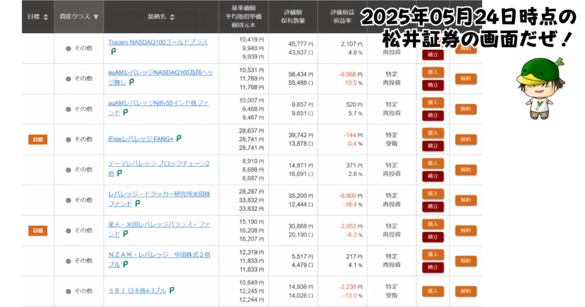Click 積立 for auAMレバレッジNASDAQ100為替ヘッジ無し

click(x=433, y=85)
